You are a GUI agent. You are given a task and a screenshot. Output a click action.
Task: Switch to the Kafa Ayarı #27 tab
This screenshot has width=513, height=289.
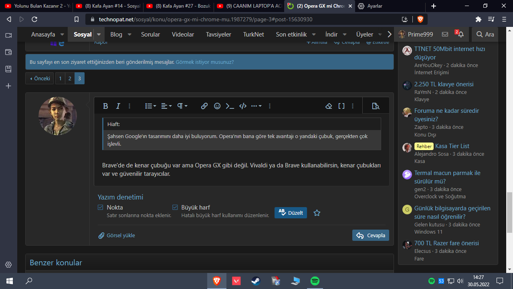[x=178, y=6]
